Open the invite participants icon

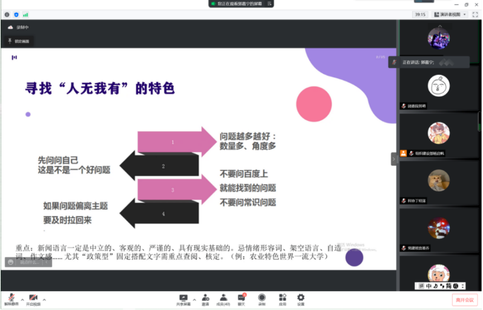[205, 299]
